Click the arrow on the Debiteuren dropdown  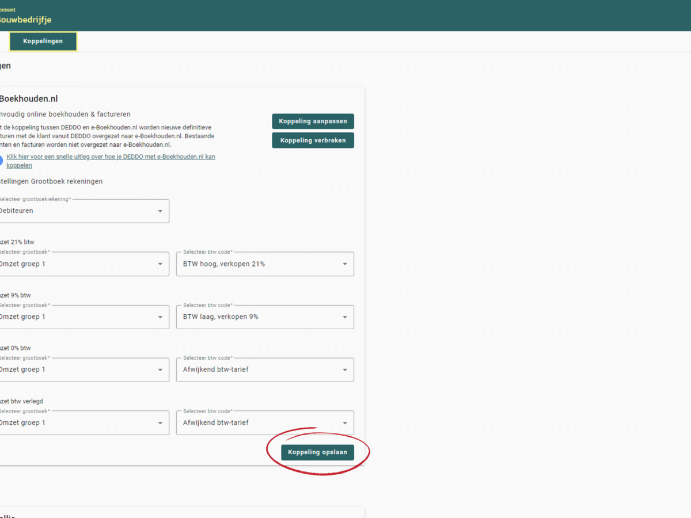(160, 211)
